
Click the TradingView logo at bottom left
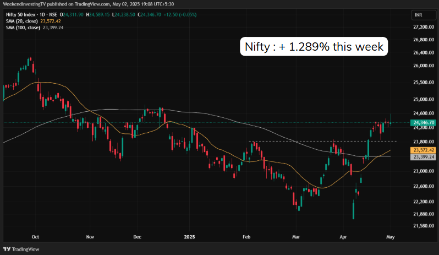21,249
